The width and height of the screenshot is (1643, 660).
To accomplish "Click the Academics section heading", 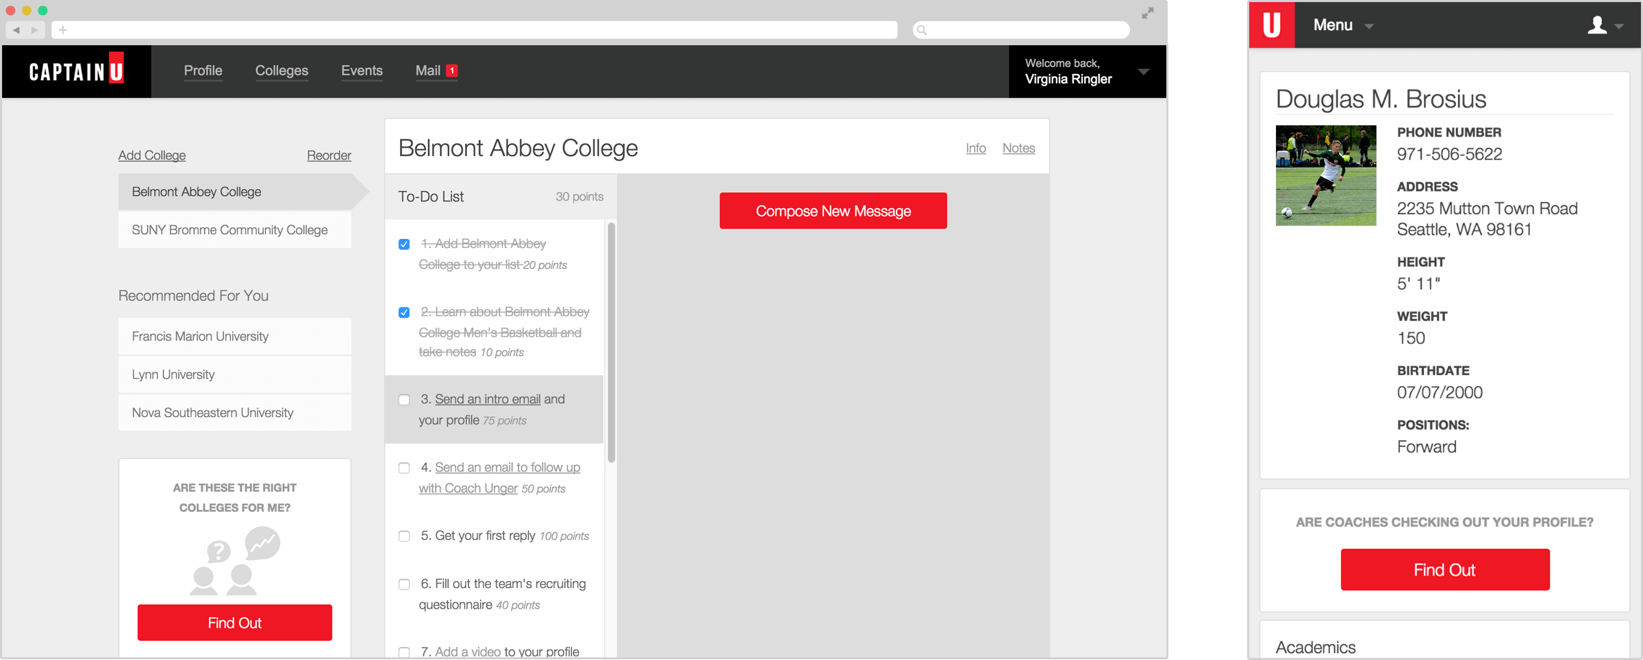I will point(1316,647).
